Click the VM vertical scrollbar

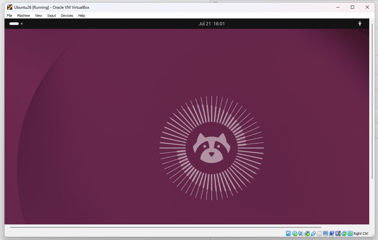pyautogui.click(x=372, y=101)
